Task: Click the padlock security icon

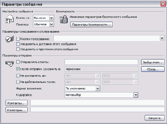Action: click(64, 19)
